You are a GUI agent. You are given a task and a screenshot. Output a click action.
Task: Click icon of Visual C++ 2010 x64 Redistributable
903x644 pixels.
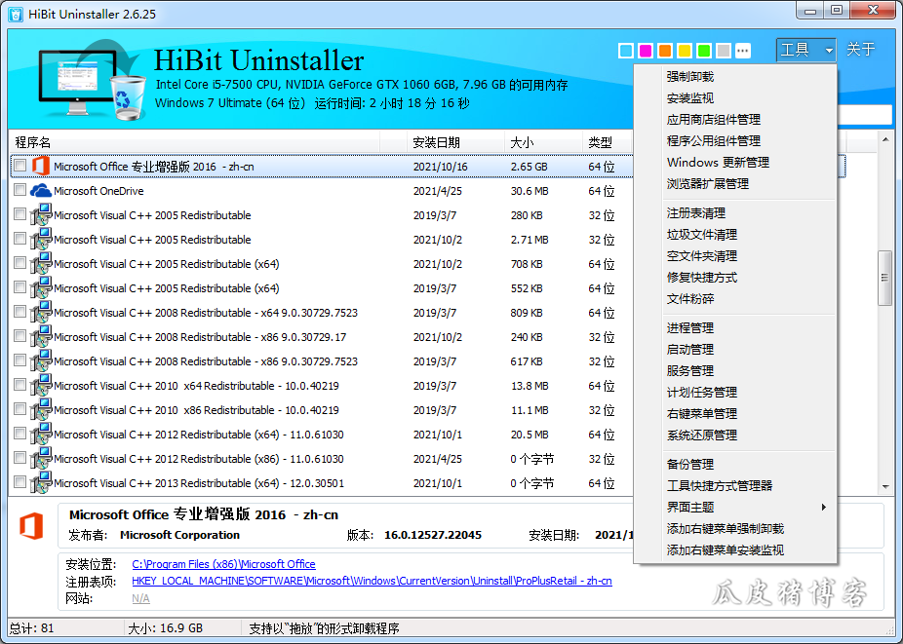(40, 386)
